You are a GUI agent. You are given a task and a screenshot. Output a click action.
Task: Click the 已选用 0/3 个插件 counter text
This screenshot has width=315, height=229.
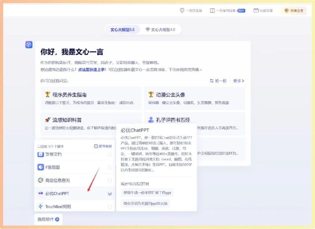click(x=50, y=146)
